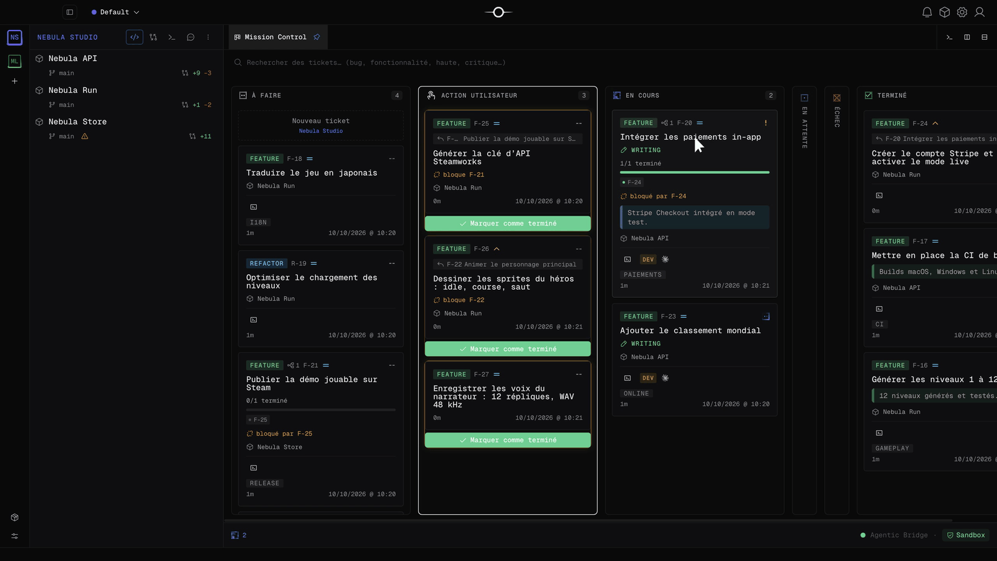This screenshot has height=561, width=997.
Task: Click warning icon on Nebula Store branch
Action: pyautogui.click(x=85, y=136)
